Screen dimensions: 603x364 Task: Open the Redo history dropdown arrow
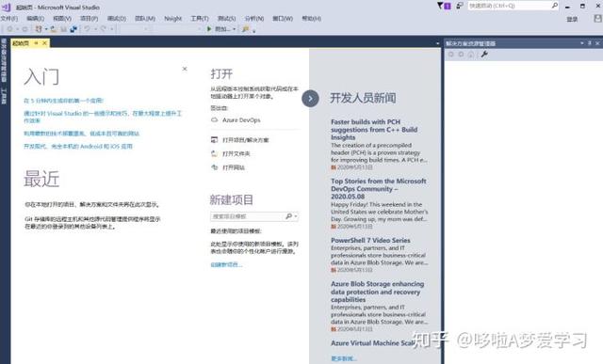point(111,29)
